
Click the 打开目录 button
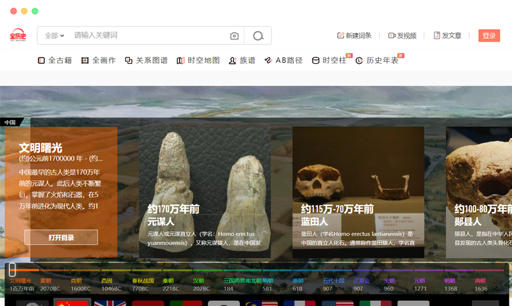pos(61,237)
